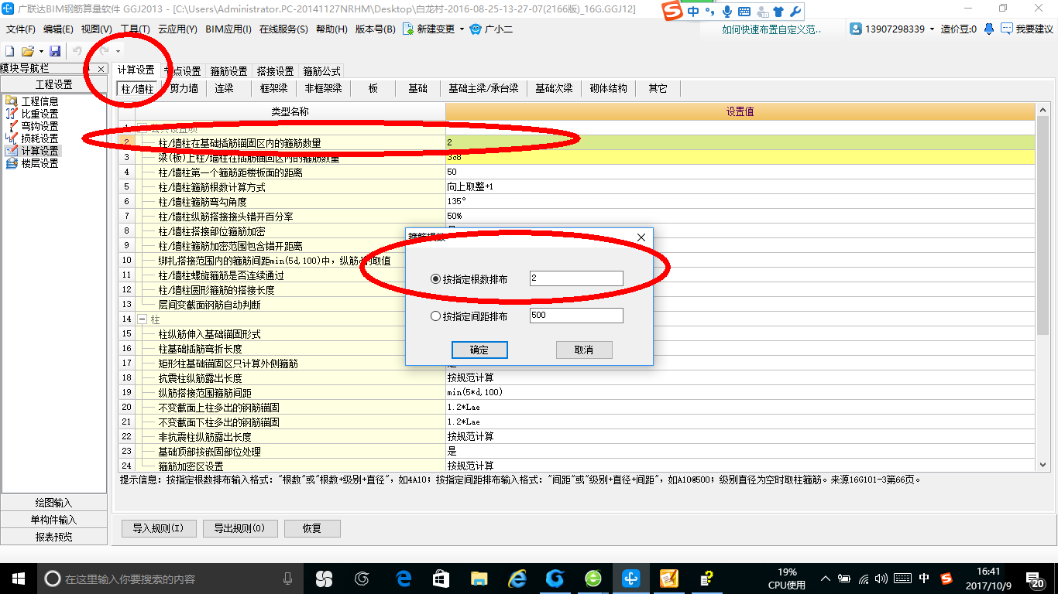
Task: Close the 模块导航栏 panel
Action: click(x=101, y=69)
